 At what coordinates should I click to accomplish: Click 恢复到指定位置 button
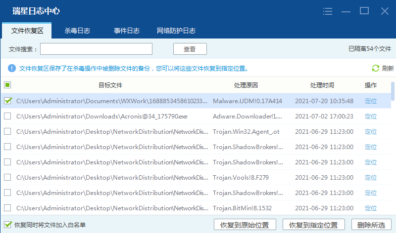(x=313, y=225)
